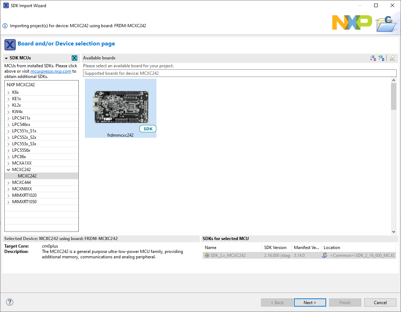
Task: Collapse the SDK MCUs section triangle
Action: (x=6, y=58)
